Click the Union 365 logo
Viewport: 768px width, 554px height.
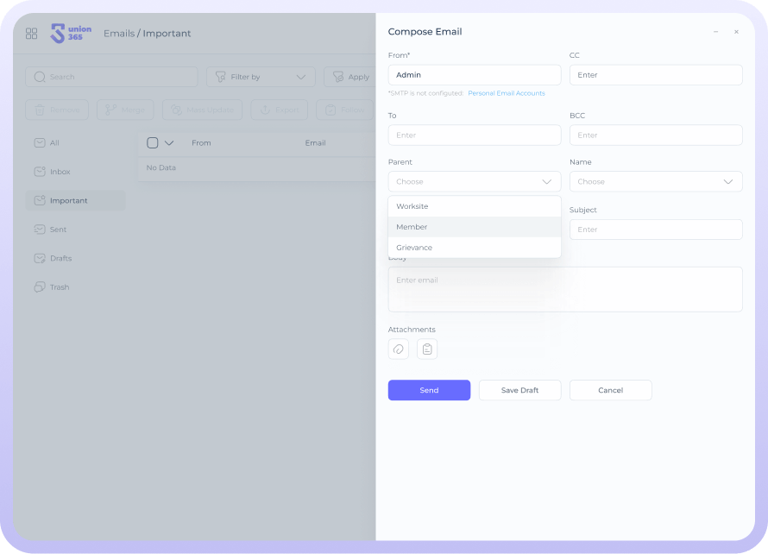(71, 34)
